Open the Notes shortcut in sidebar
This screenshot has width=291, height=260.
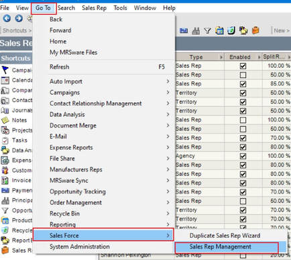click(14, 120)
